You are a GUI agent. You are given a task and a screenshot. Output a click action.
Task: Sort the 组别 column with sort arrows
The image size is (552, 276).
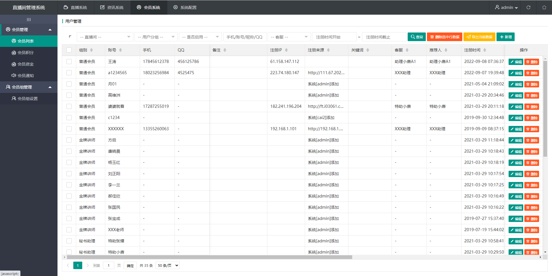tap(91, 50)
